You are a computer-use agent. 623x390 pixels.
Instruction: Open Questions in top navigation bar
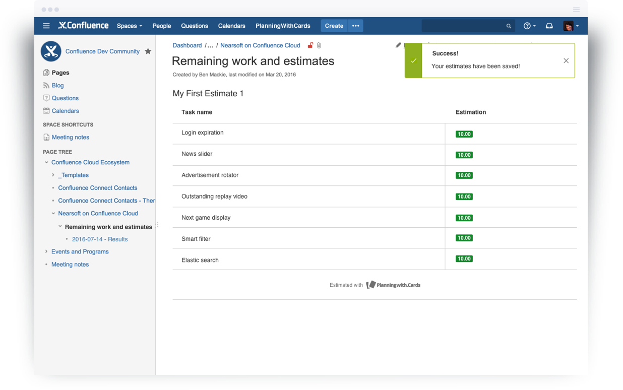click(195, 26)
